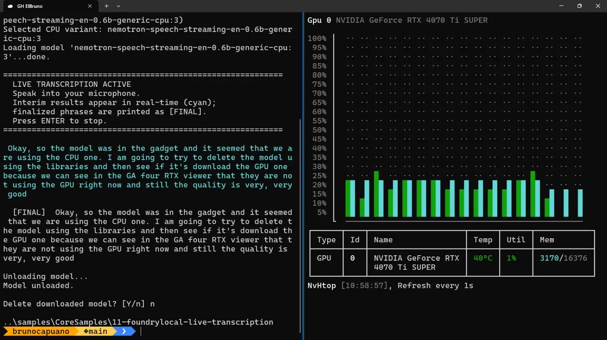
Task: Click the Type column header
Action: (x=326, y=240)
